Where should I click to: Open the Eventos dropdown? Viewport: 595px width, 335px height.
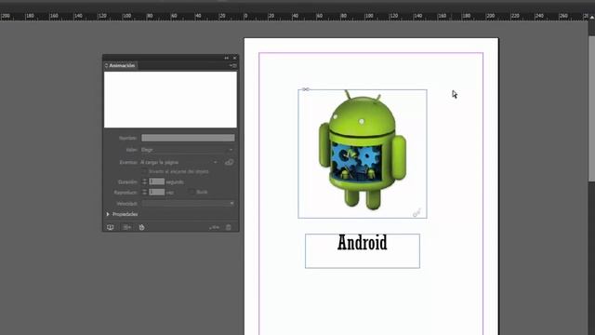coord(179,162)
